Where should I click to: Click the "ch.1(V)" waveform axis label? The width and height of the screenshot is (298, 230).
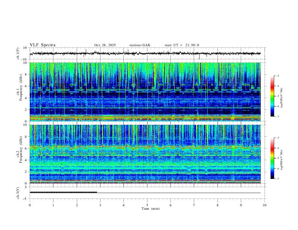[18, 53]
